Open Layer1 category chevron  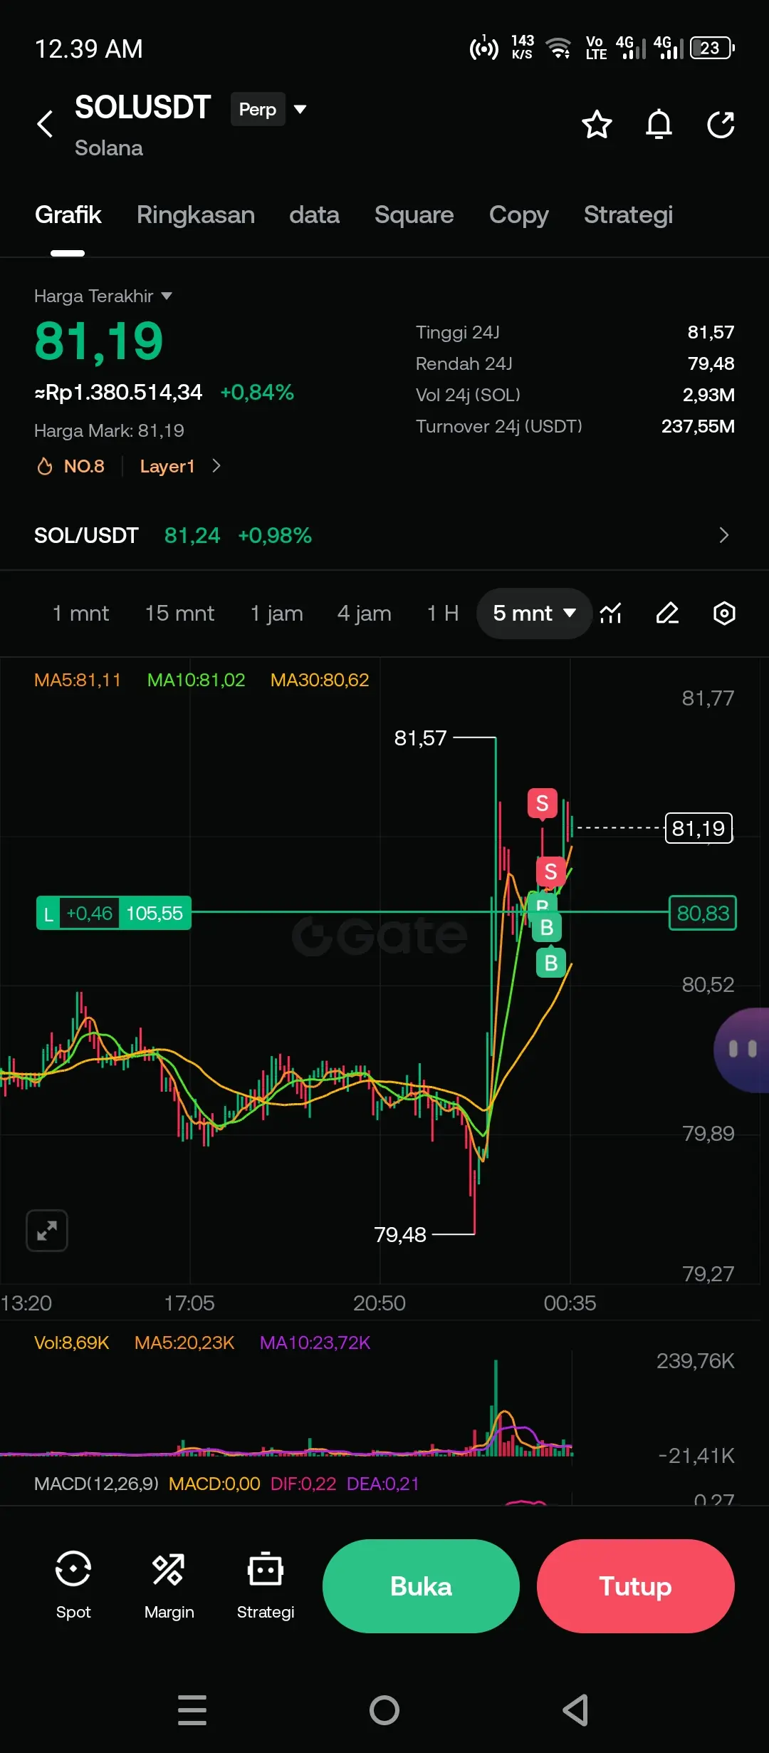[x=216, y=466]
